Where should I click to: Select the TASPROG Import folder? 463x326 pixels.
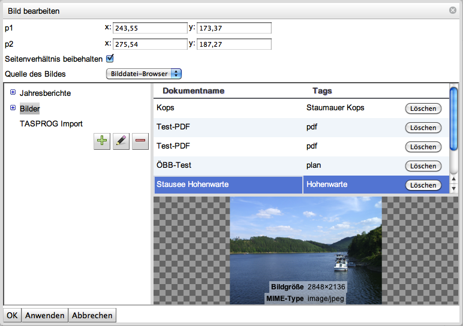[x=51, y=123]
